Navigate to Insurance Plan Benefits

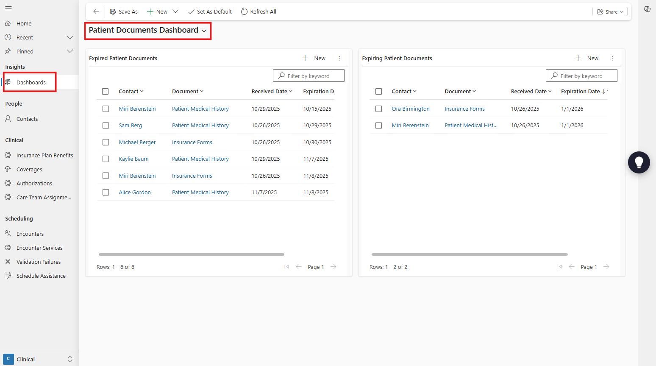(x=44, y=155)
